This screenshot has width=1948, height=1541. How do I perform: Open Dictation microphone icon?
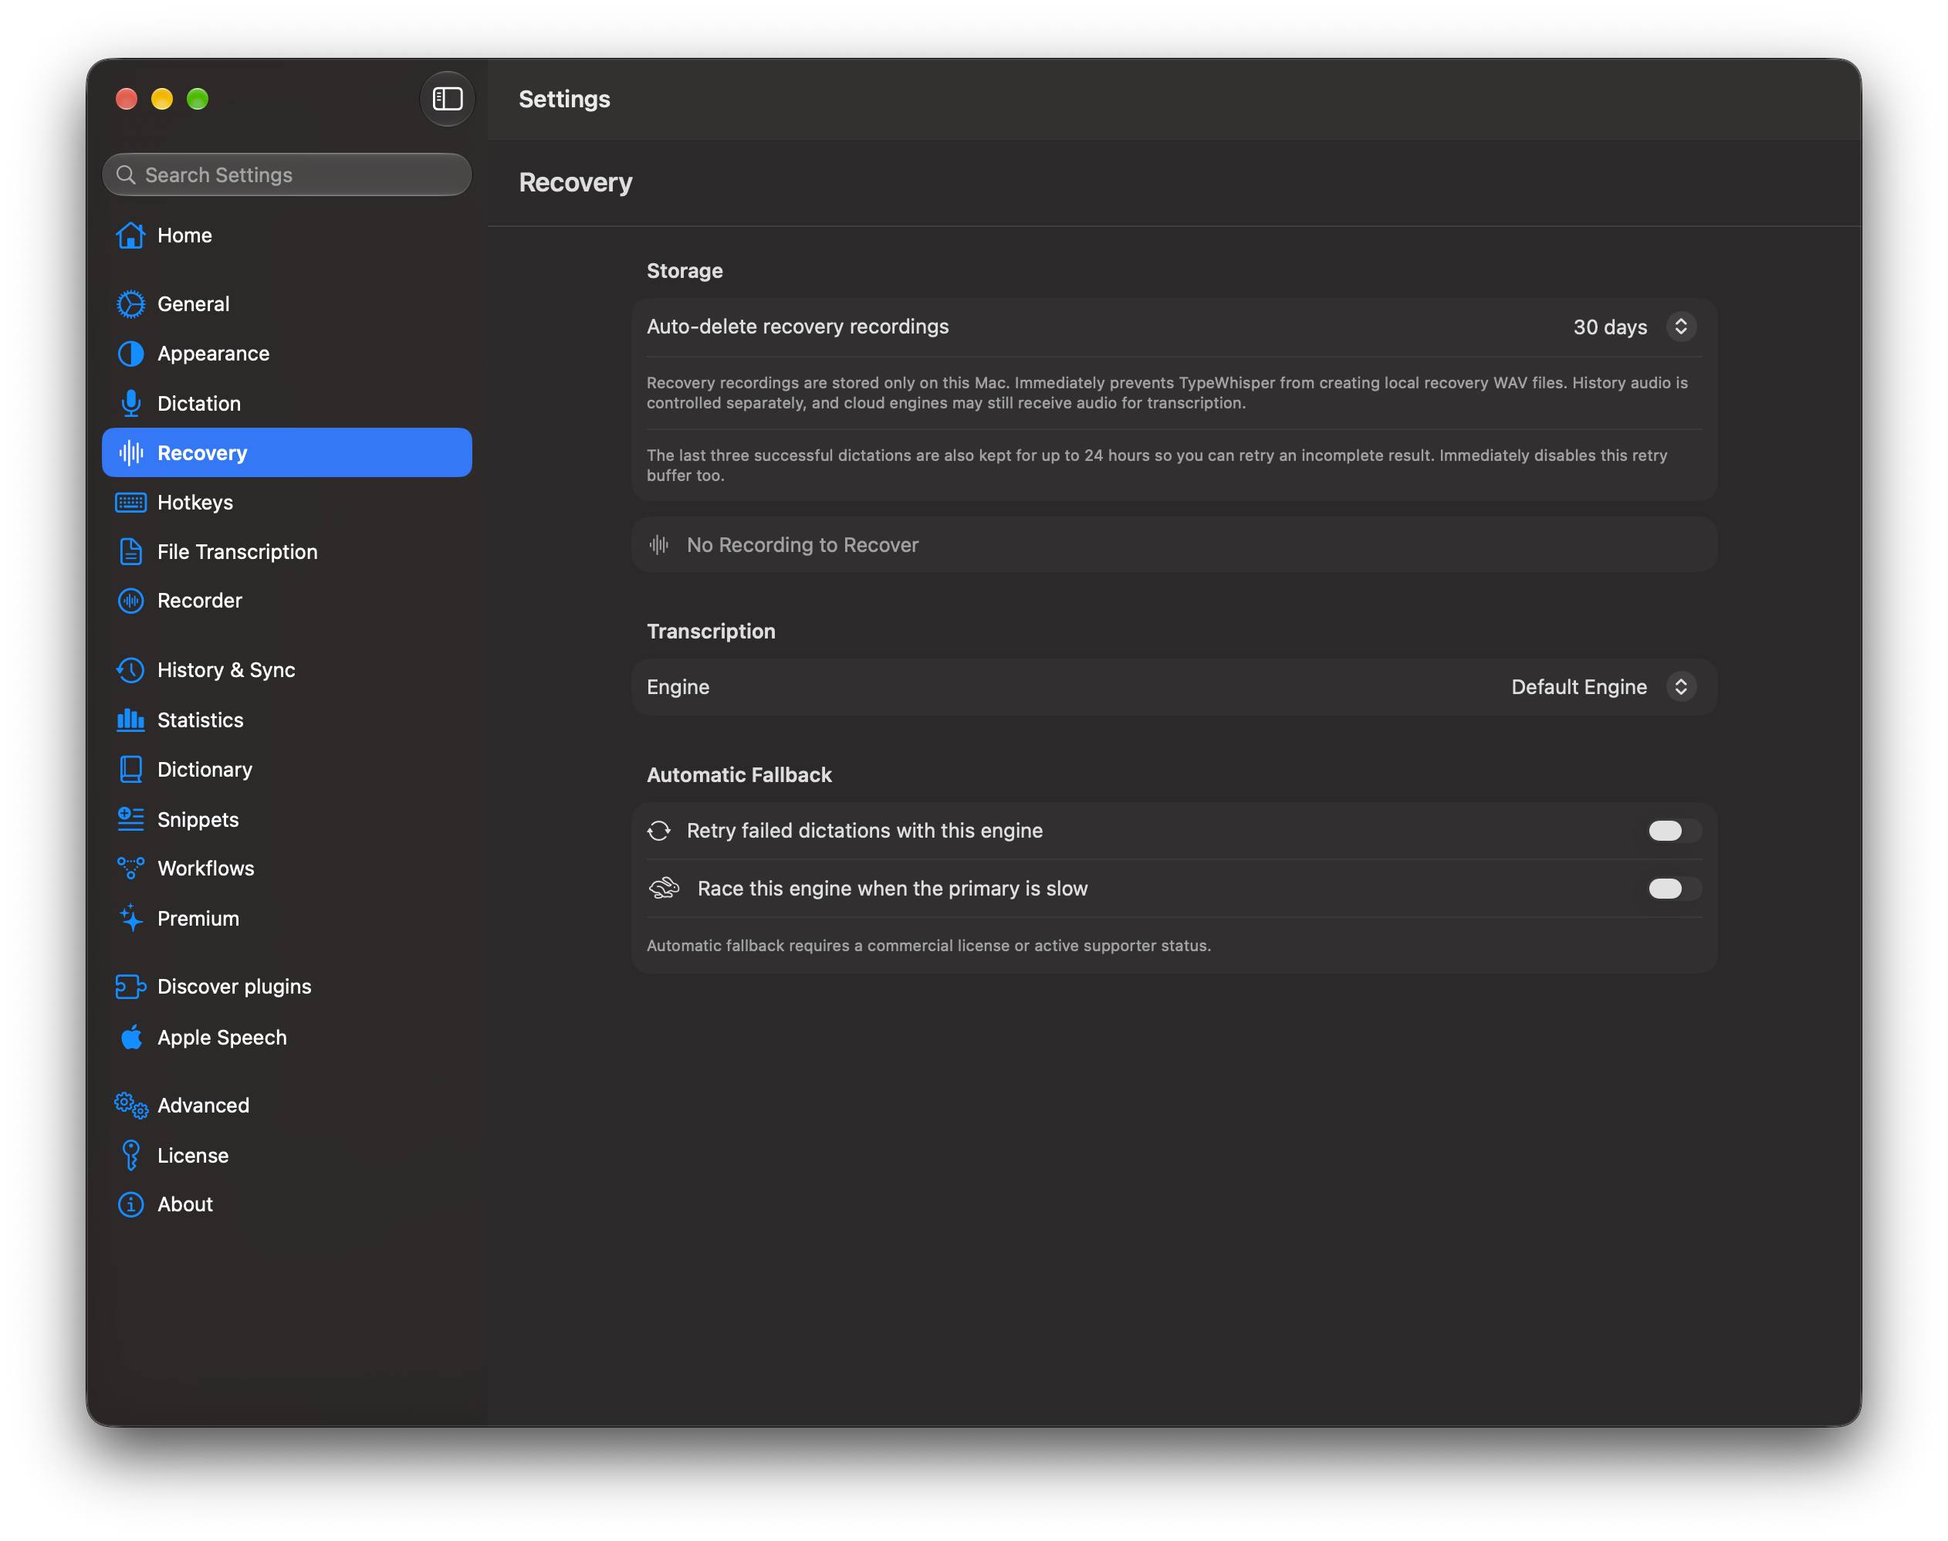pos(130,403)
